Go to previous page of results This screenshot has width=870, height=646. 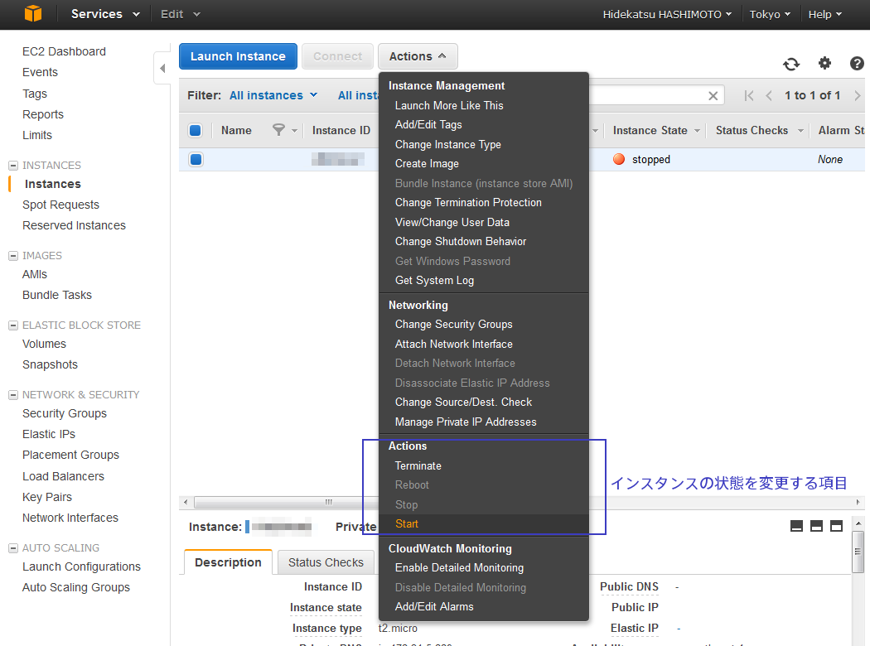click(768, 95)
